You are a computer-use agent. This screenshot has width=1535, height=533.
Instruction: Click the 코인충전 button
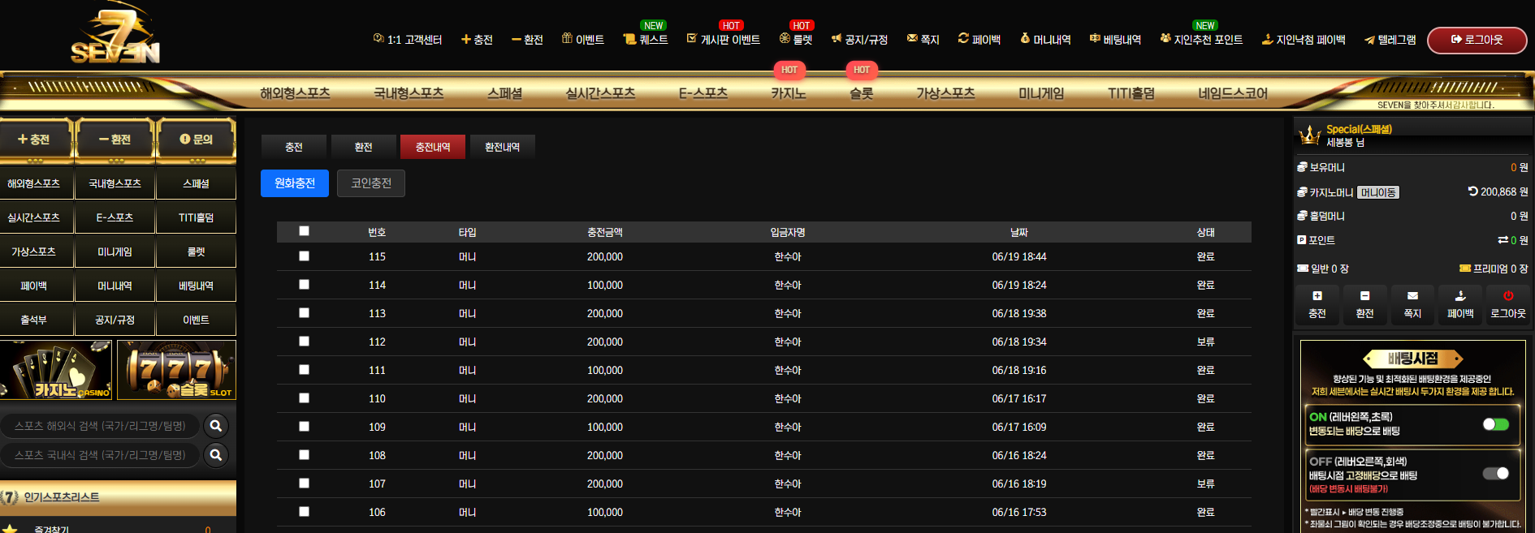pyautogui.click(x=371, y=183)
